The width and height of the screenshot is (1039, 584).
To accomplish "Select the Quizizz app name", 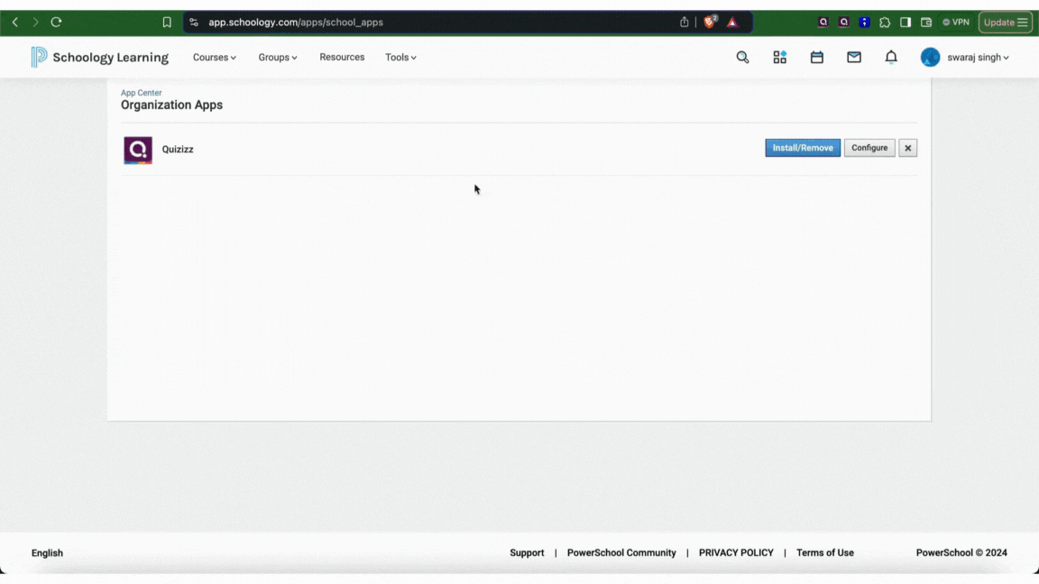I will pos(178,149).
